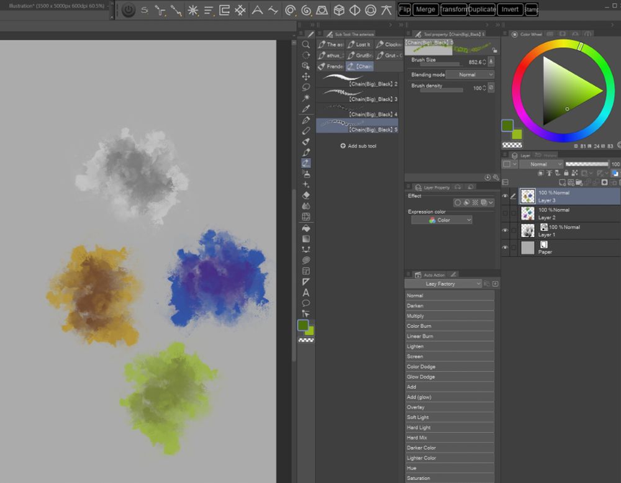This screenshot has height=483, width=621.
Task: Switch to the Auto Action tab
Action: 430,275
